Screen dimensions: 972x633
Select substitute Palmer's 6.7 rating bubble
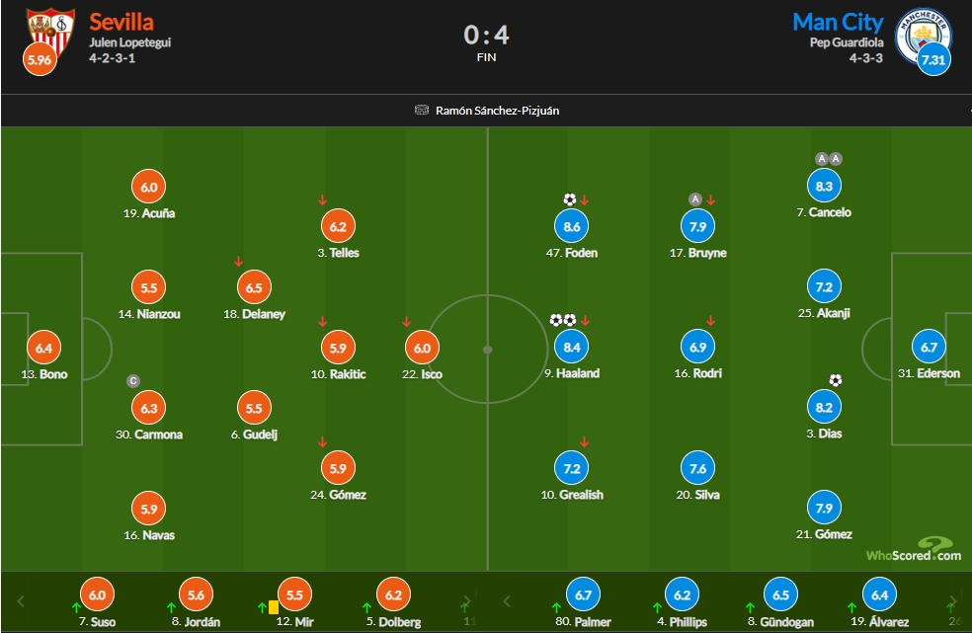[584, 594]
